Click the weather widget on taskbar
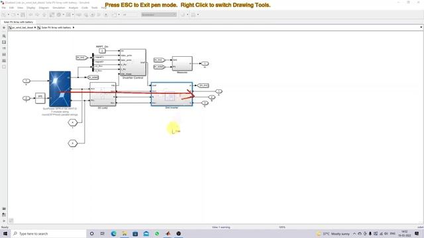 [333, 233]
